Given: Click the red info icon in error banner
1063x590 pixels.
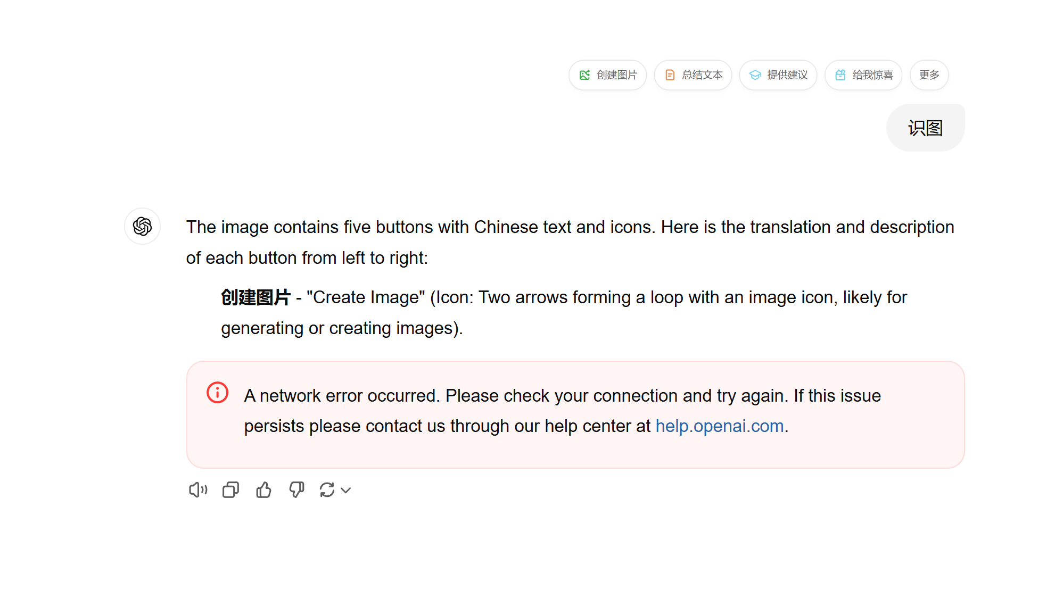Looking at the screenshot, I should click(217, 393).
